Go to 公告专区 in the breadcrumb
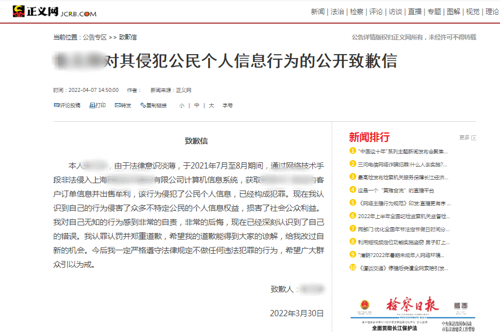The height and width of the screenshot is (332, 500). [95, 37]
